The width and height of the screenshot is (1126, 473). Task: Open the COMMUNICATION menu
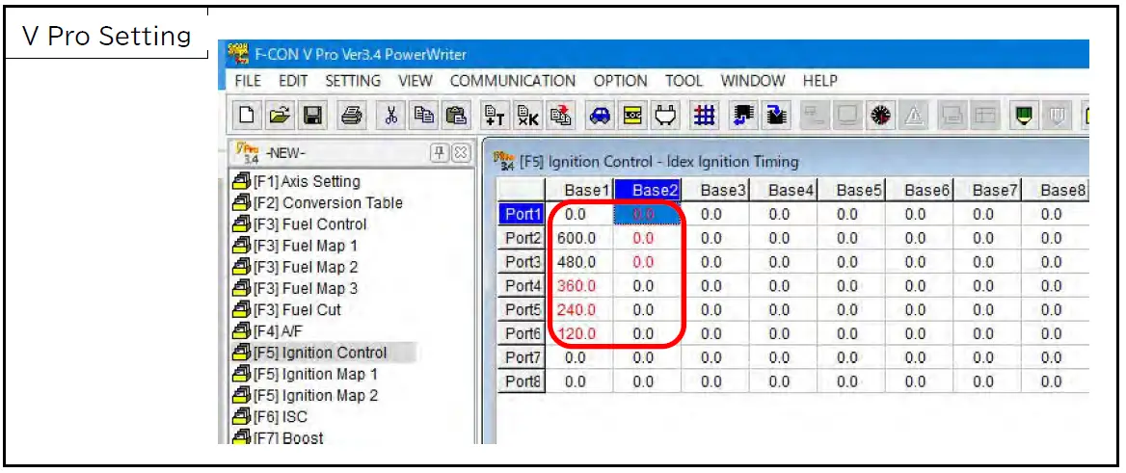513,81
